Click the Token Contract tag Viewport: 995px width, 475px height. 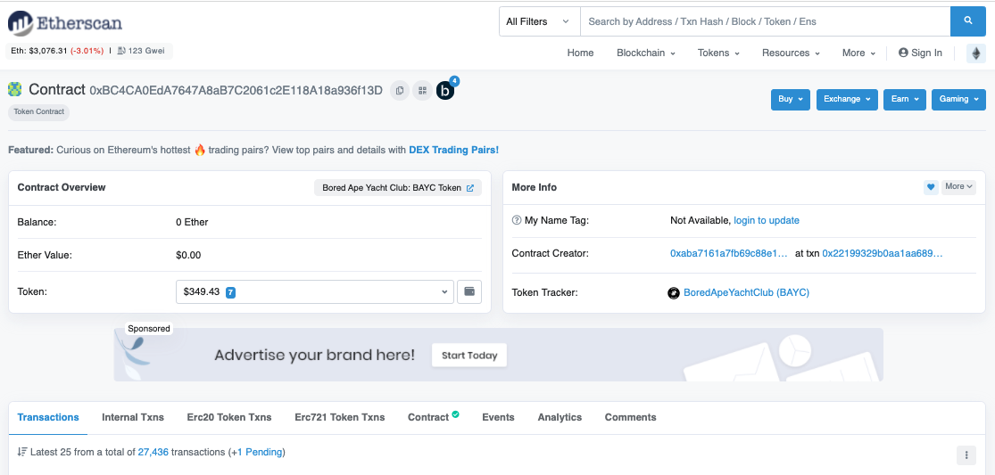(x=38, y=111)
